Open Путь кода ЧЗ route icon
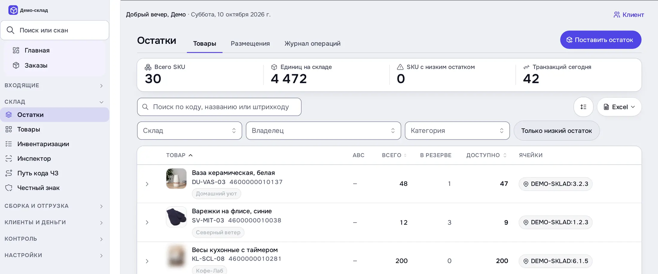 9,173
